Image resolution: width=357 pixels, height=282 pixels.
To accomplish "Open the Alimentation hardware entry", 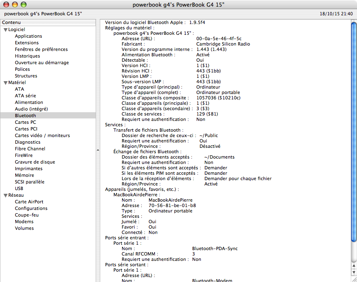I will pyautogui.click(x=29, y=102).
